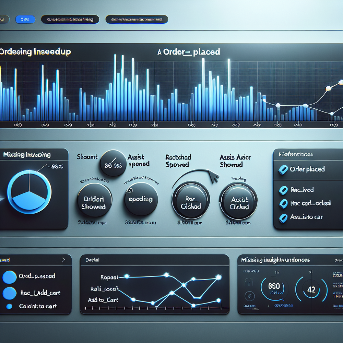Click the 'Driderl Showed' round button
343x343 pixels.
click(x=95, y=200)
